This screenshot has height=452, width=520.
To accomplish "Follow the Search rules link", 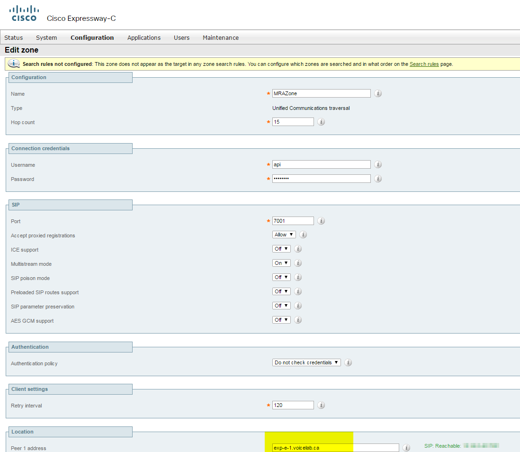I will [x=424, y=64].
